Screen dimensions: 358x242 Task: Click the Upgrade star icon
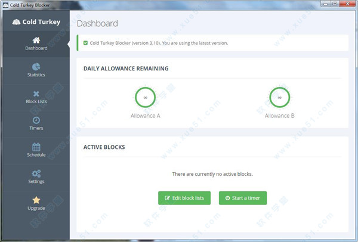pos(36,200)
